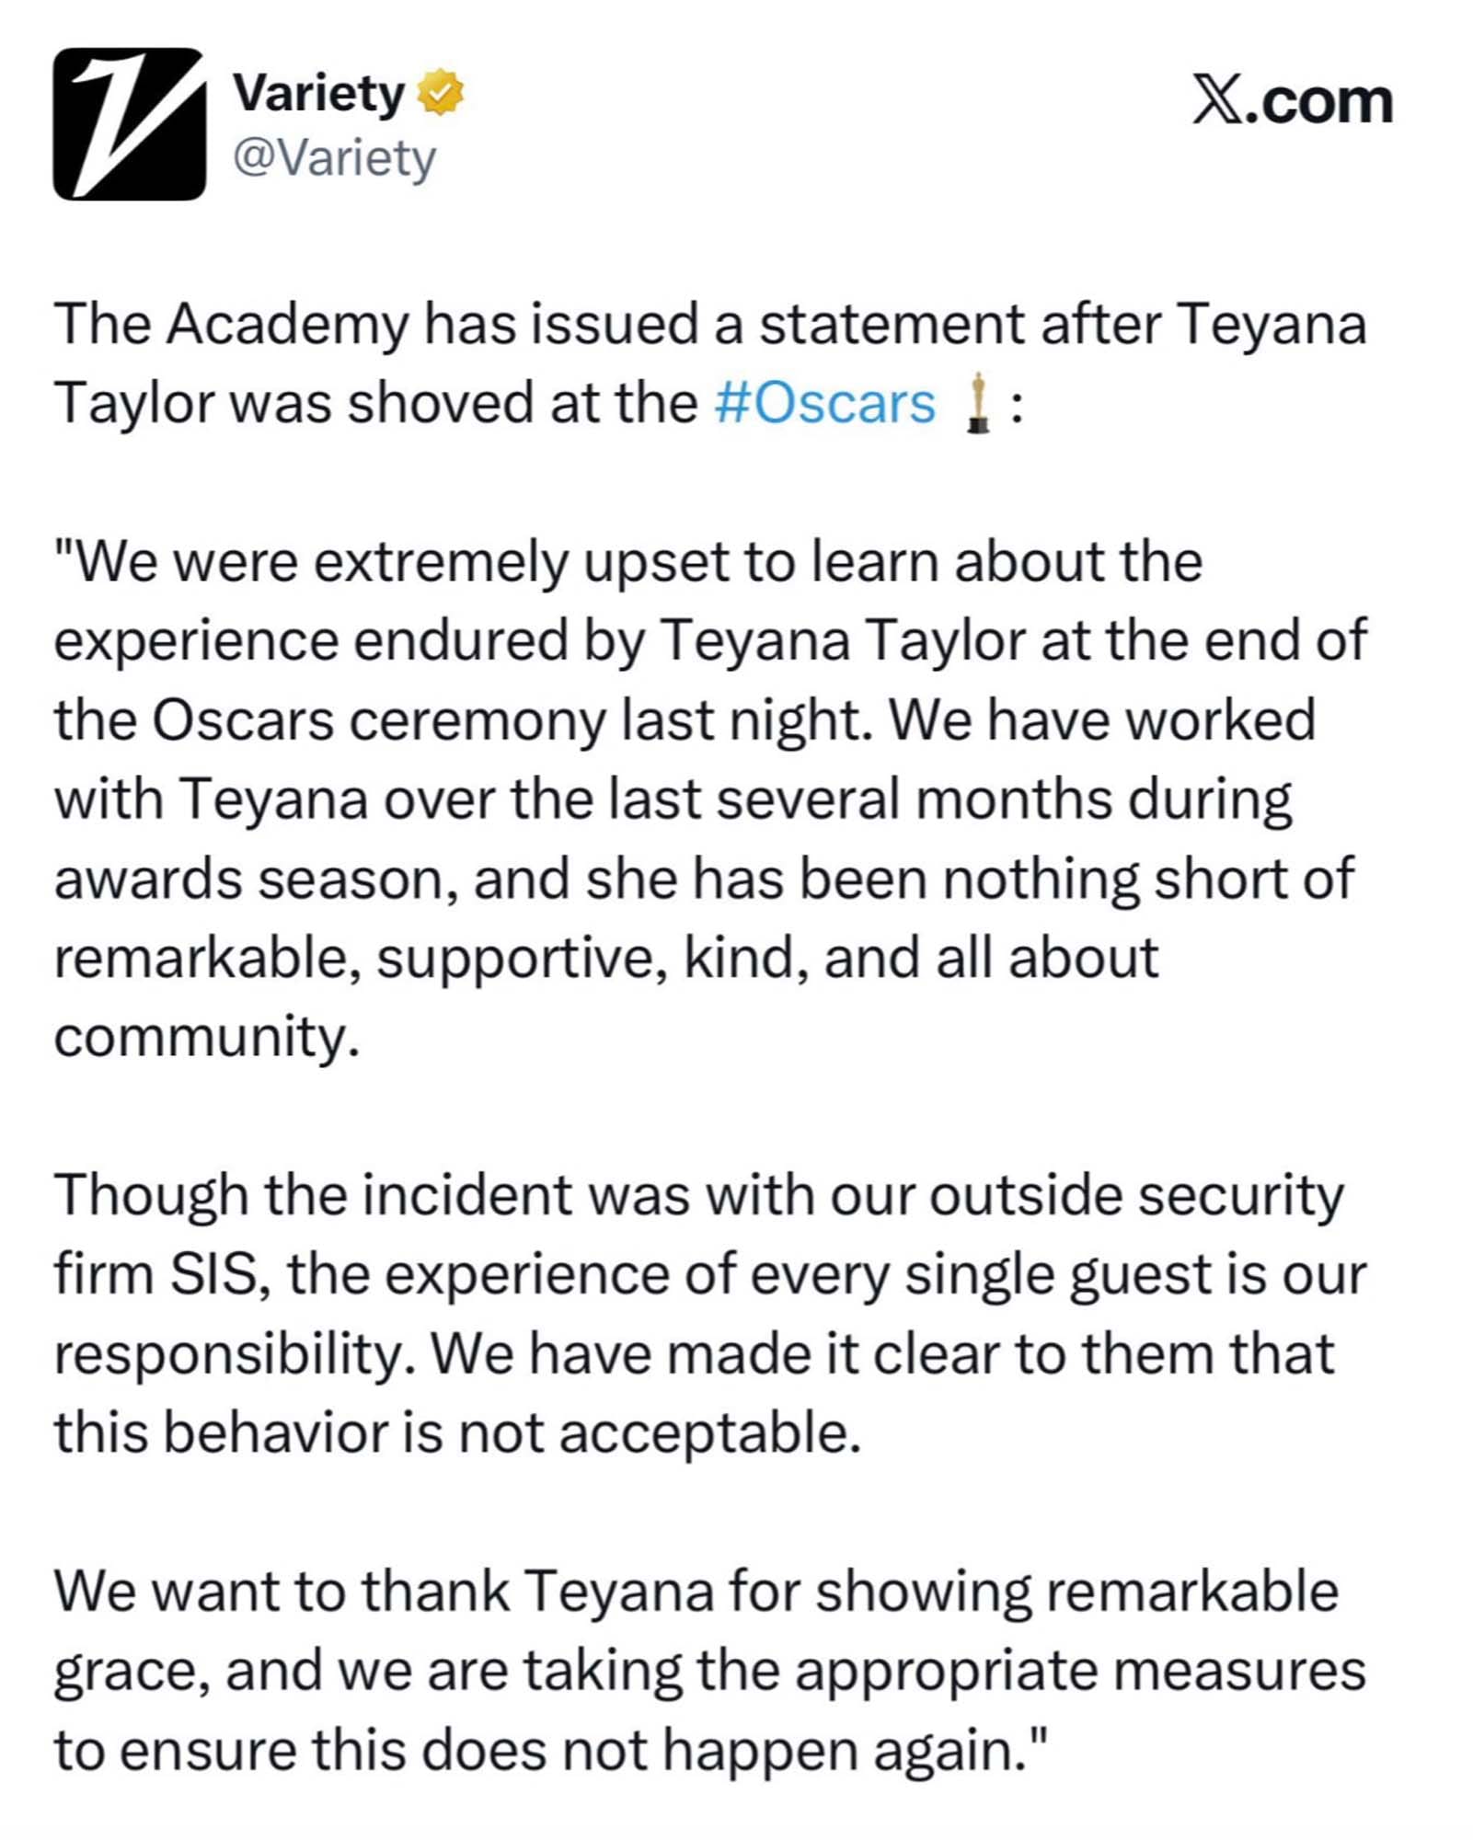Click the phrase "Taylor was shoved"
This screenshot has width=1473, height=1840.
294,403
